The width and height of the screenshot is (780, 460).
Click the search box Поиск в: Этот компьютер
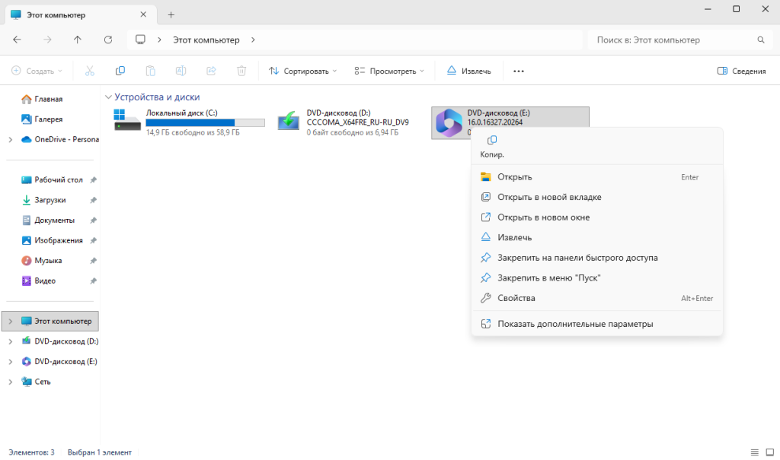click(680, 40)
